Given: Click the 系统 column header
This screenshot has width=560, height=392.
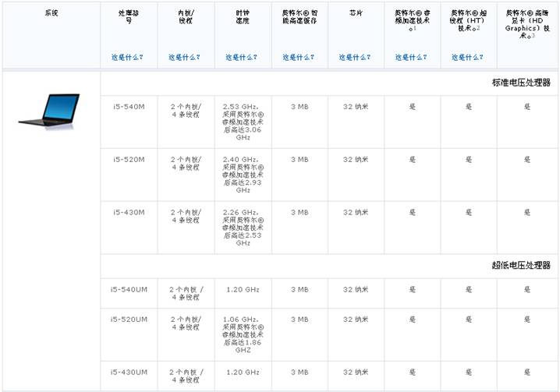Looking at the screenshot, I should click(x=51, y=12).
